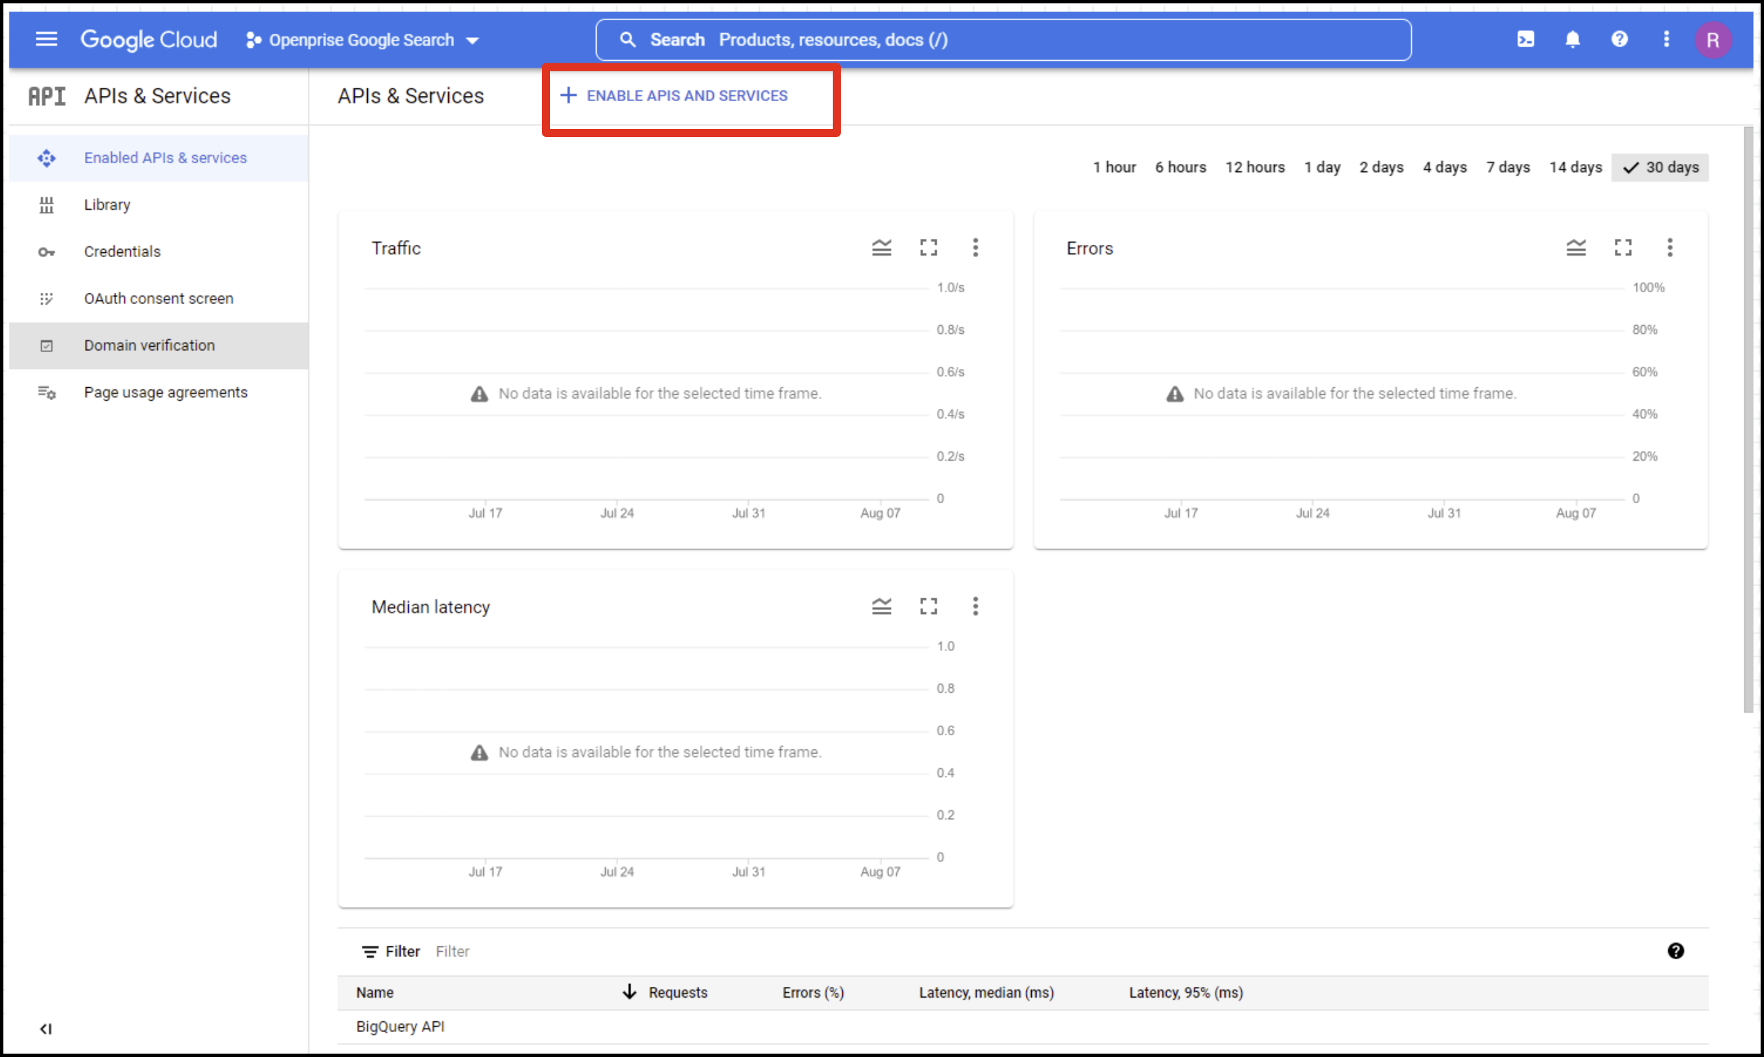Screen dimensions: 1764x1057
Task: Click the API logo in sidebar header
Action: coord(47,96)
